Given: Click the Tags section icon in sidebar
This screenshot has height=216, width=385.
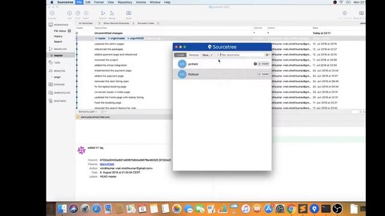Looking at the screenshot, I should pyautogui.click(x=51, y=62).
